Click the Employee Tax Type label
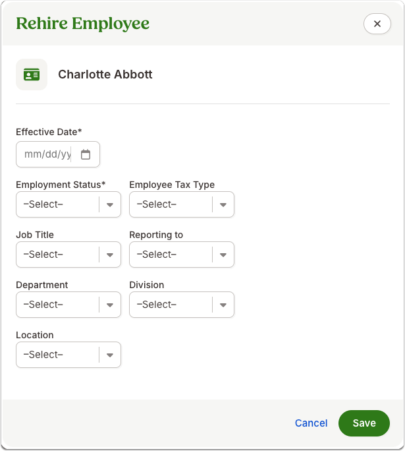The width and height of the screenshot is (405, 451). coord(172,185)
